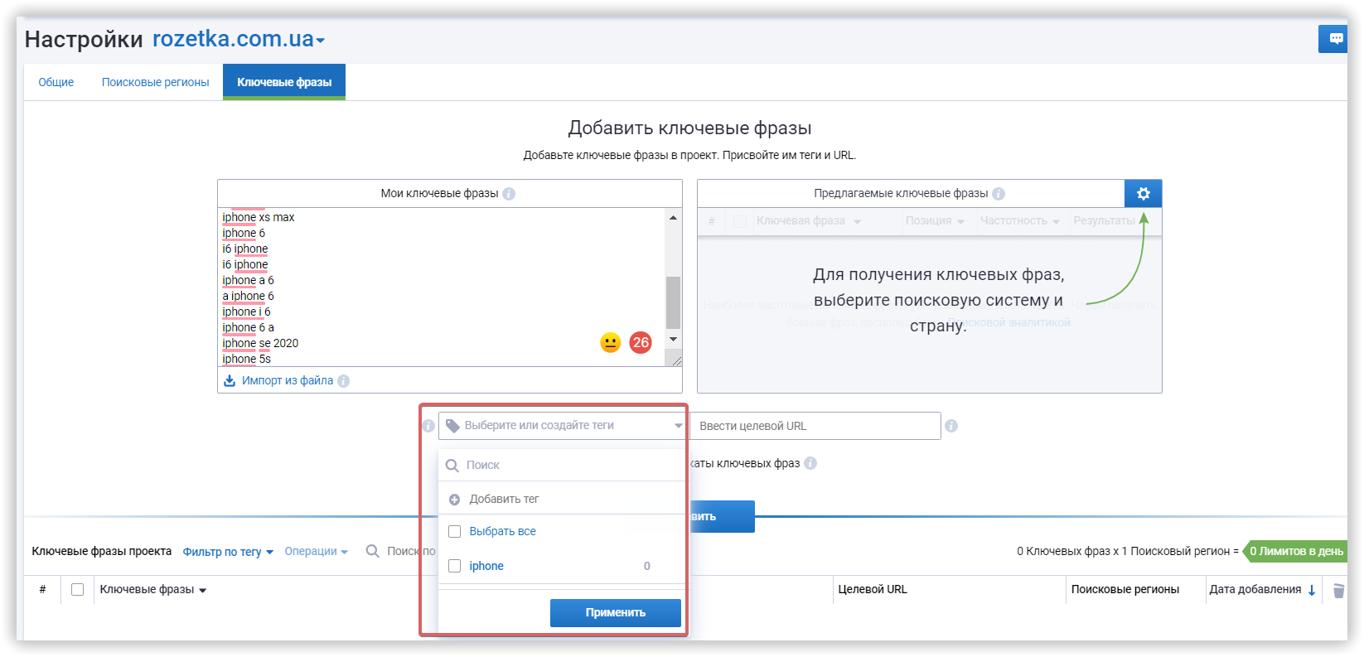The width and height of the screenshot is (1364, 657).
Task: Click the plus icon for Добавить тег
Action: 454,500
